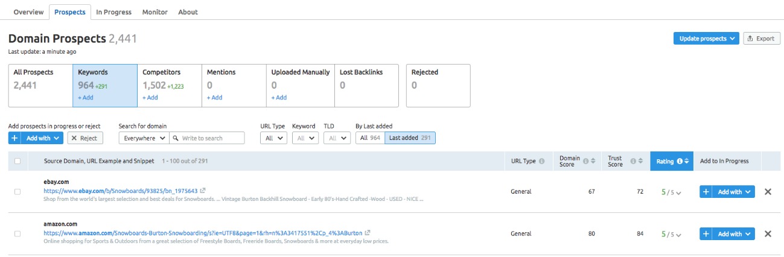The width and height of the screenshot is (784, 257).
Task: Expand the ebay.com rating 5/5 dropdown
Action: (672, 192)
